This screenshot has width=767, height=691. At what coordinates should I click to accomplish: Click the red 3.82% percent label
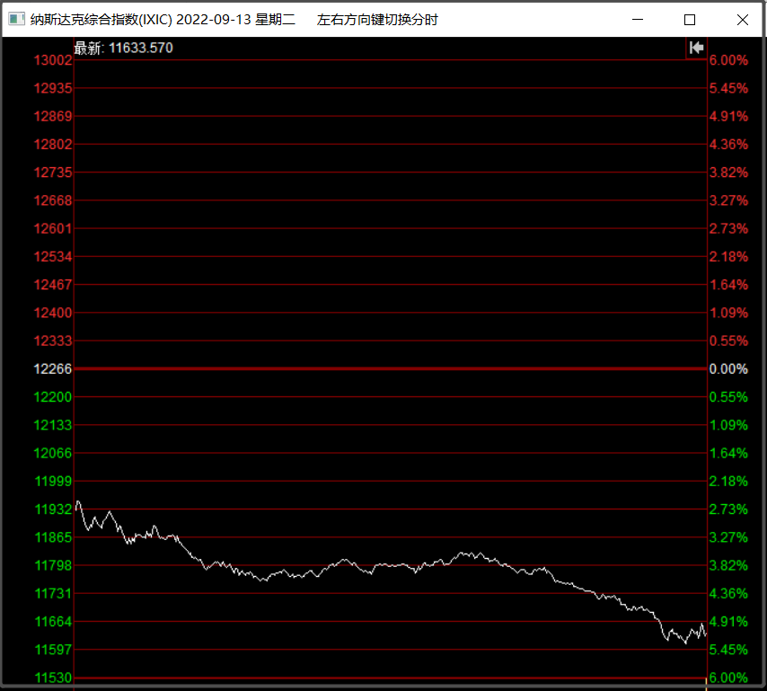click(728, 173)
